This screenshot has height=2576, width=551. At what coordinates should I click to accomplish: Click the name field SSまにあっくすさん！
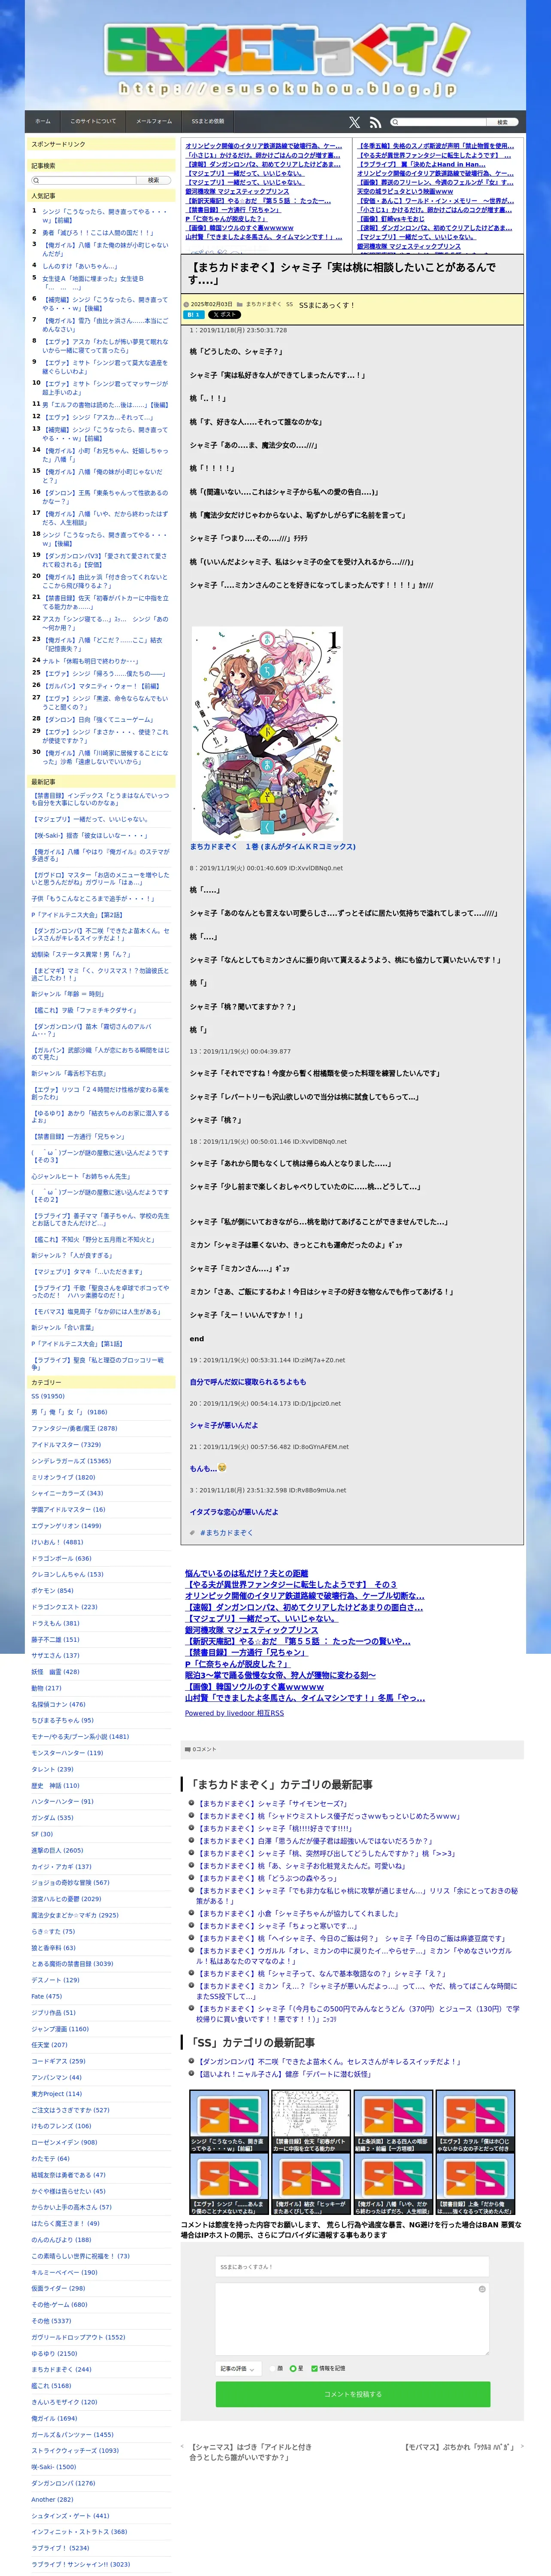click(x=353, y=2266)
